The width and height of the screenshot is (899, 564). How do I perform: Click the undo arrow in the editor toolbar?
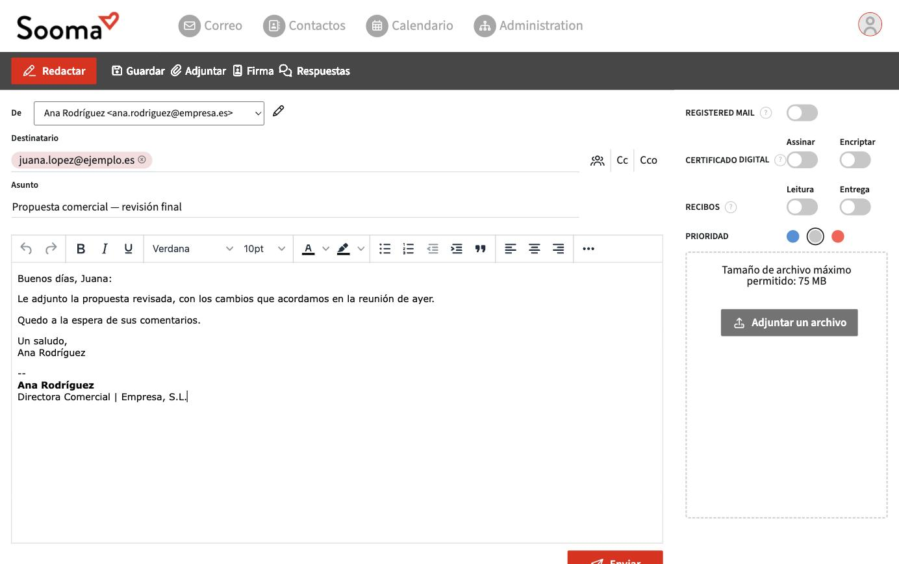click(x=26, y=249)
